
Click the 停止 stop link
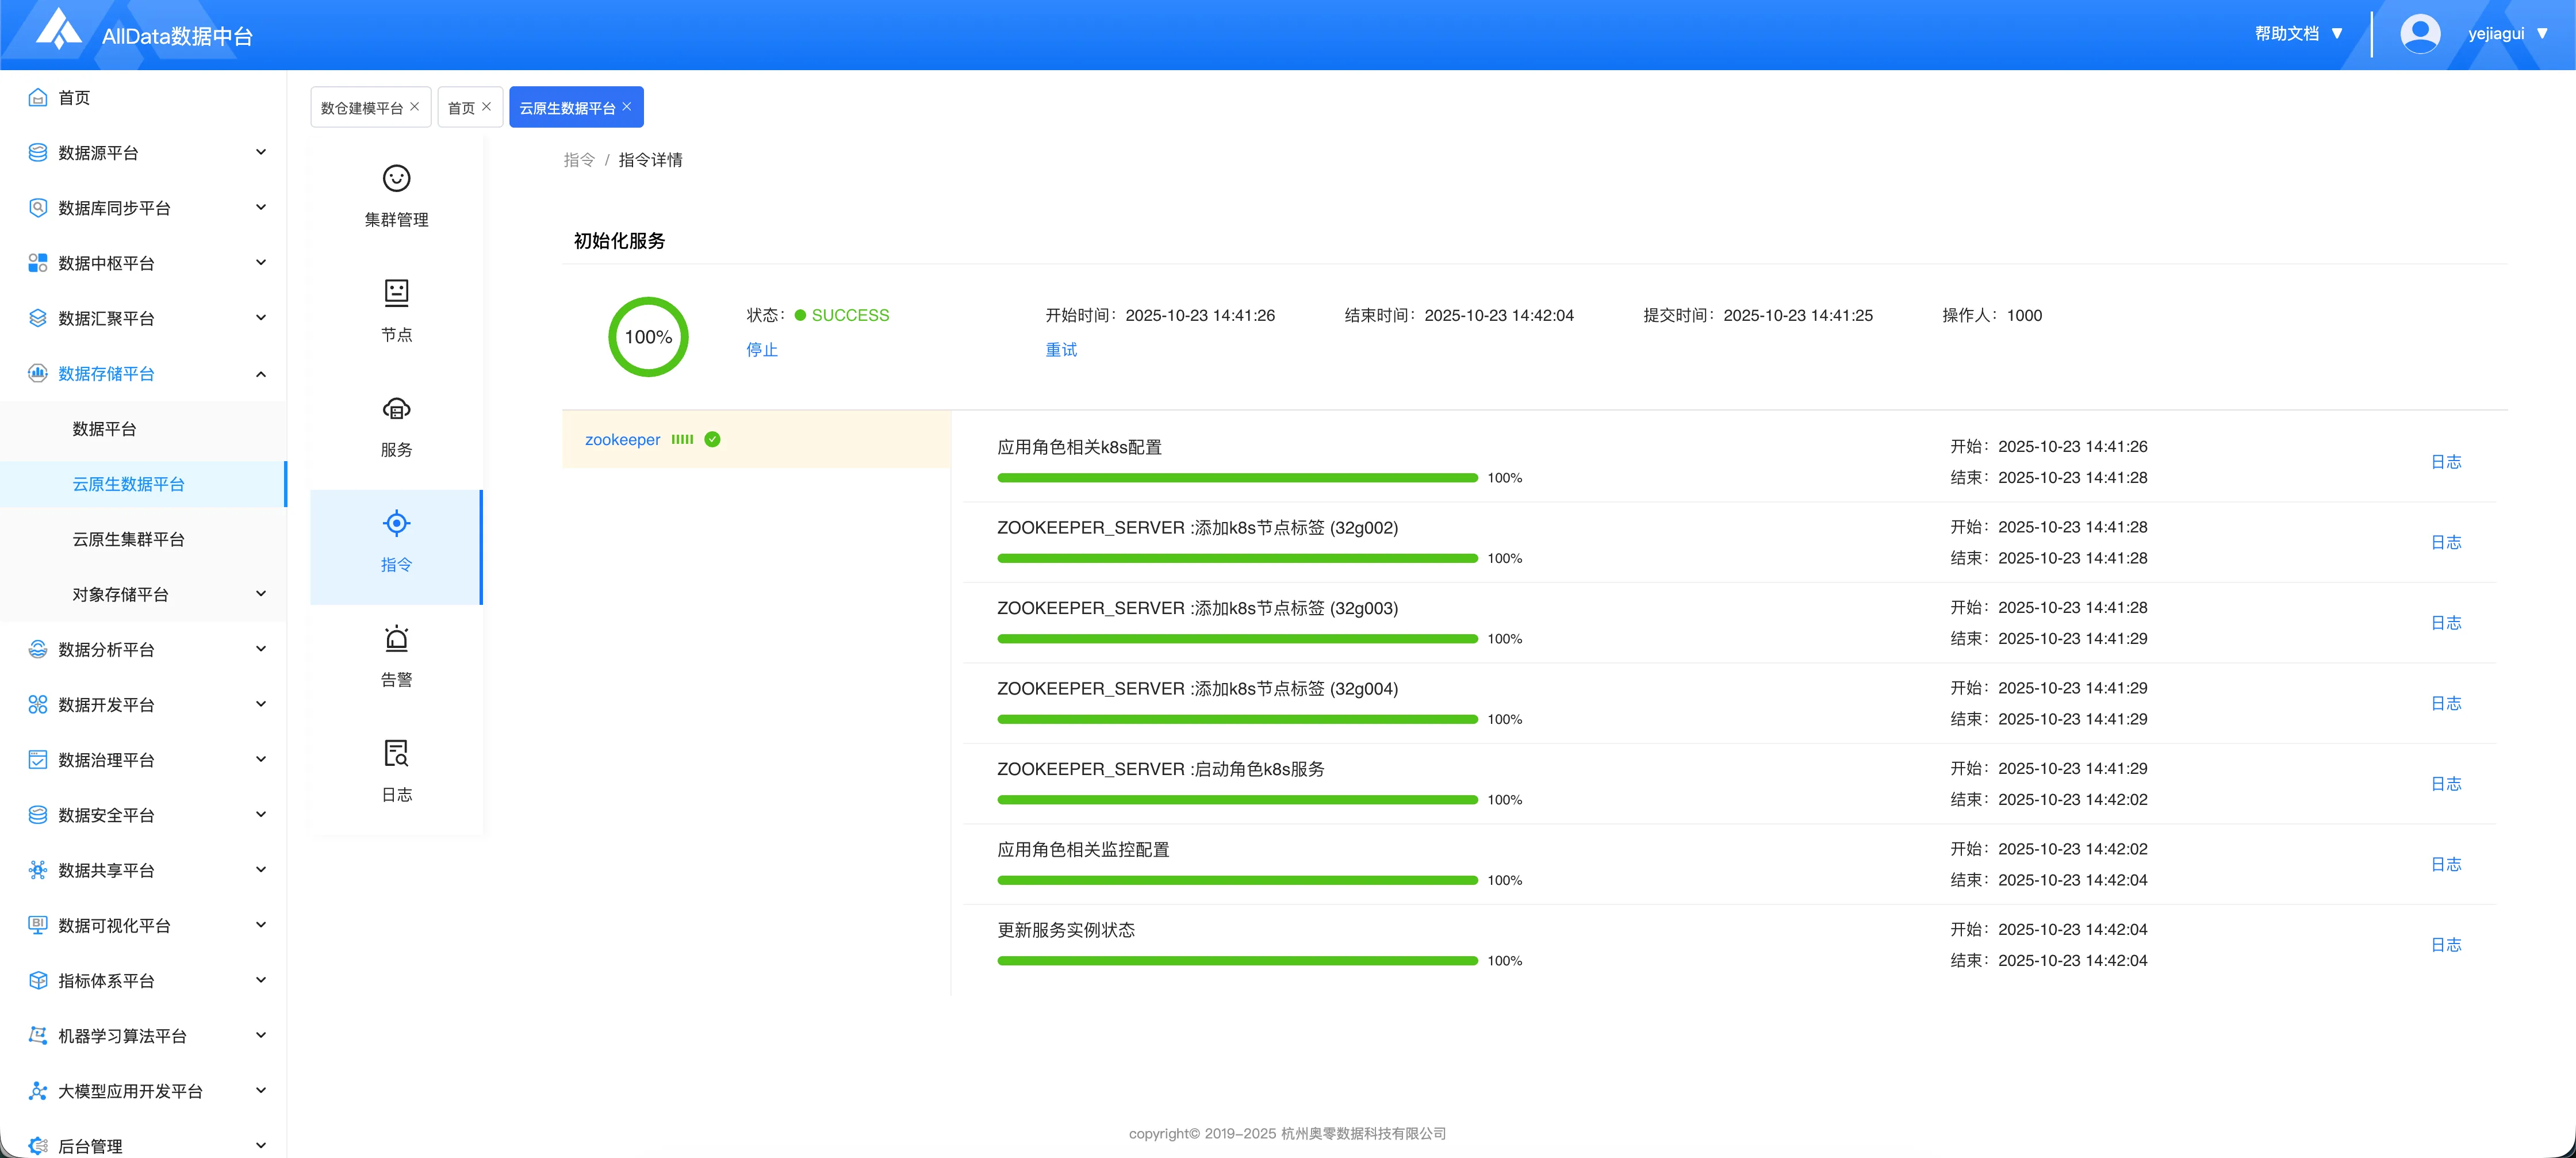[761, 349]
